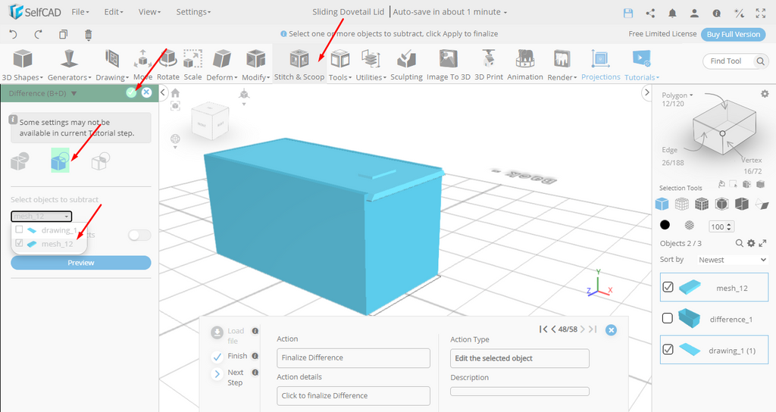776x412 pixels.
Task: Search objects with magnifier icon
Action: tap(740, 243)
